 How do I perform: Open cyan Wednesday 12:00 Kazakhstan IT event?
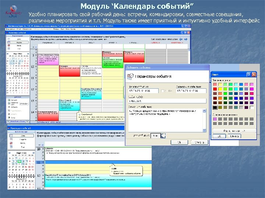(91, 93)
